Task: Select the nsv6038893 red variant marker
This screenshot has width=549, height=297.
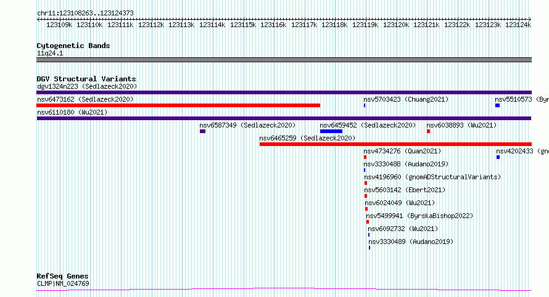Action: click(428, 131)
